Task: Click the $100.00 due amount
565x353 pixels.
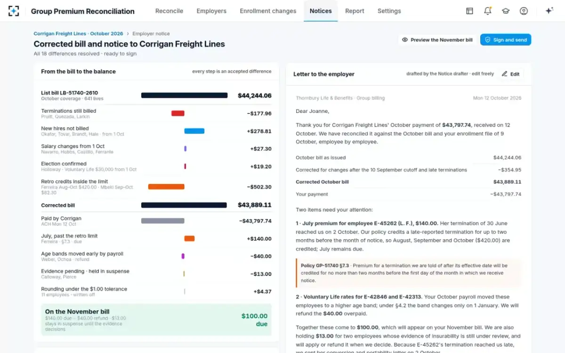Action: coord(254,320)
